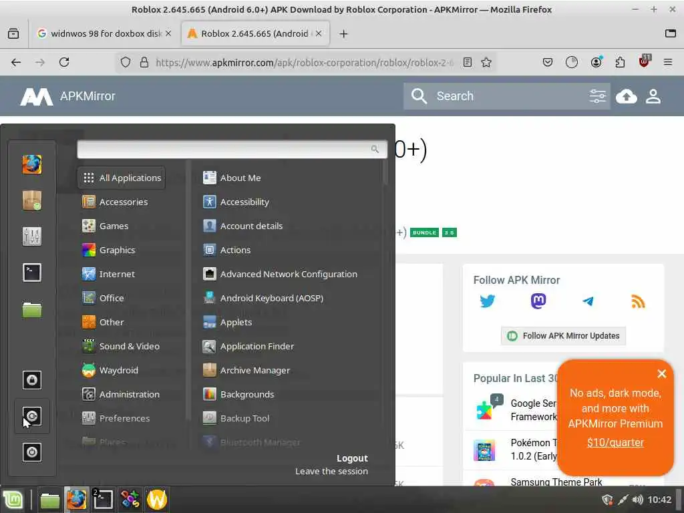Launch About Me application
The width and height of the screenshot is (684, 513).
(290, 178)
